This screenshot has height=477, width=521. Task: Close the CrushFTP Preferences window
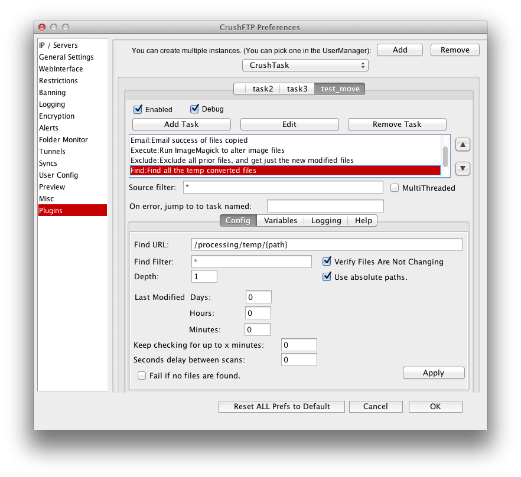point(42,27)
